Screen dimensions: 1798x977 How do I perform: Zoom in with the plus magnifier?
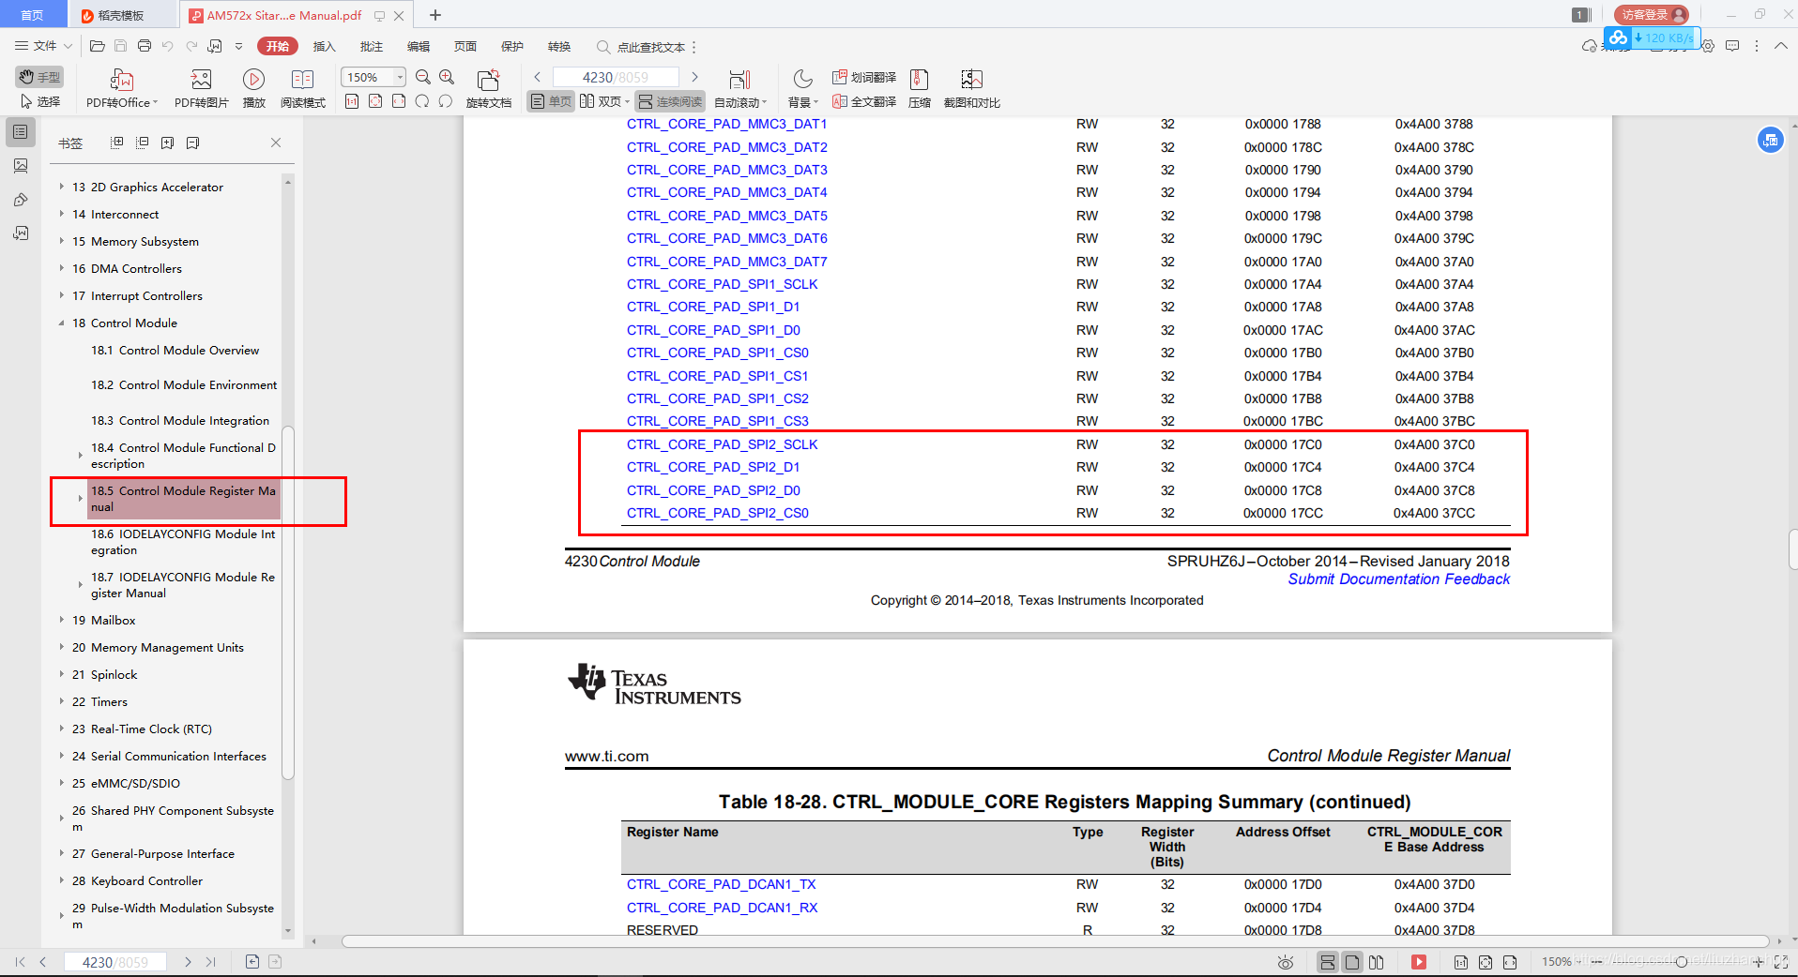click(x=447, y=77)
